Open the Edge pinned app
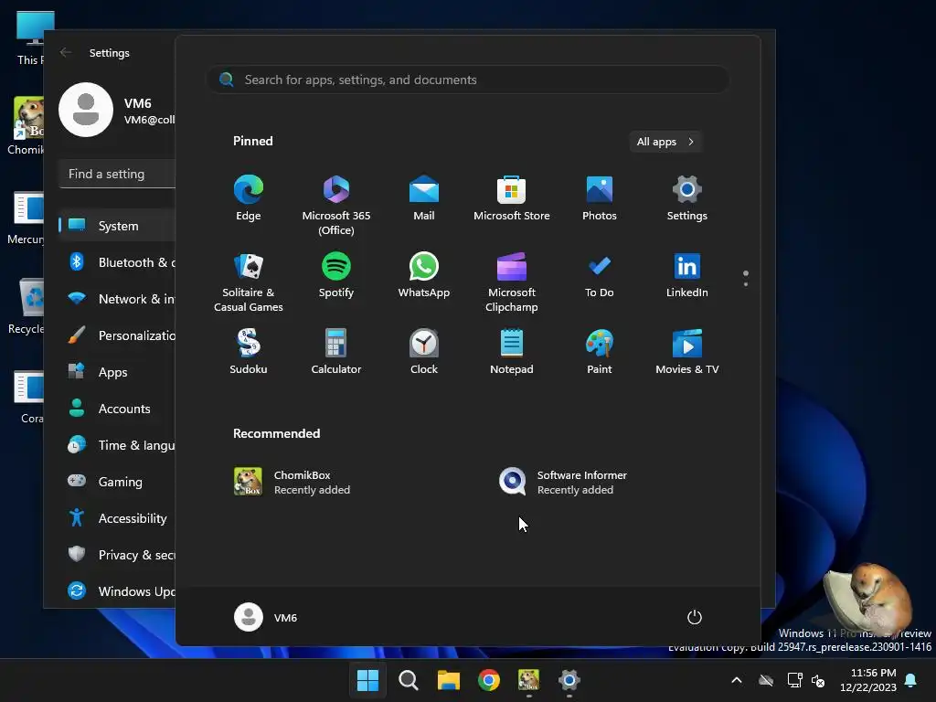This screenshot has height=702, width=936. 249,198
